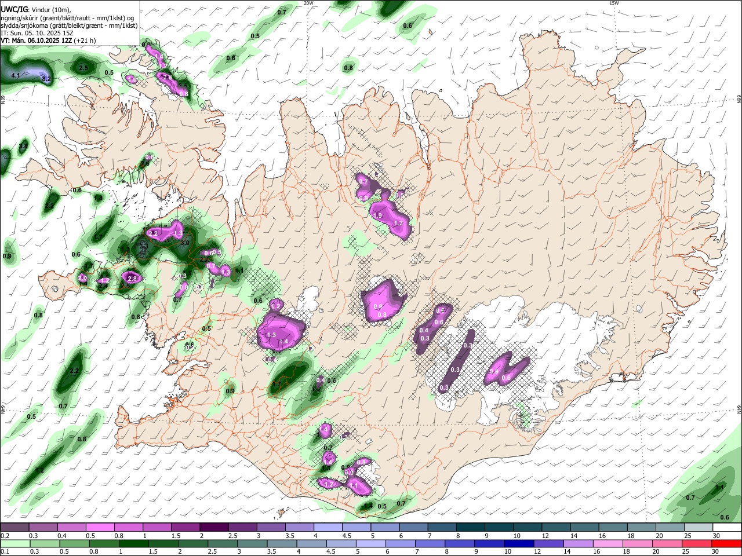Click the 8.2 precipitation value on the map
Screen dimensions: 742x556
(47, 79)
